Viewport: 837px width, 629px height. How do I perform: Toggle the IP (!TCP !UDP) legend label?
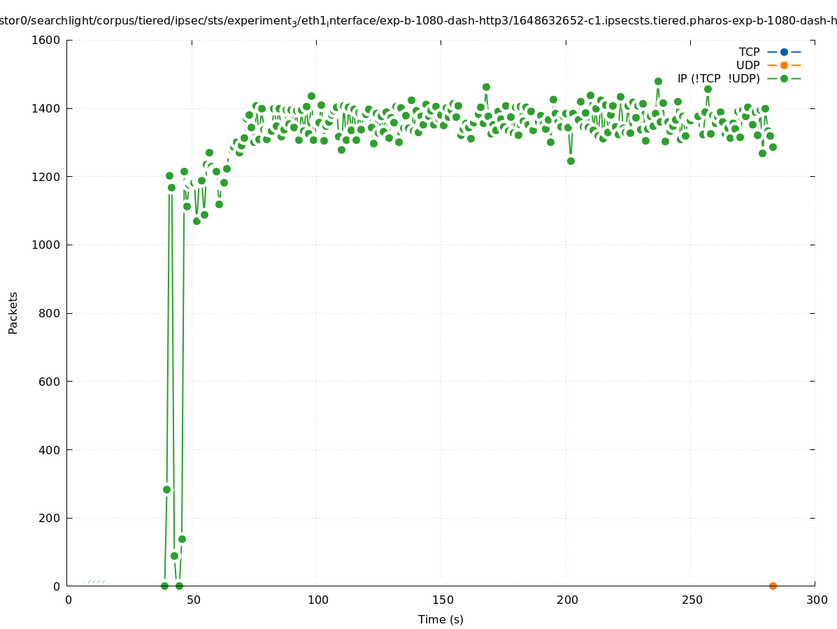pyautogui.click(x=718, y=78)
